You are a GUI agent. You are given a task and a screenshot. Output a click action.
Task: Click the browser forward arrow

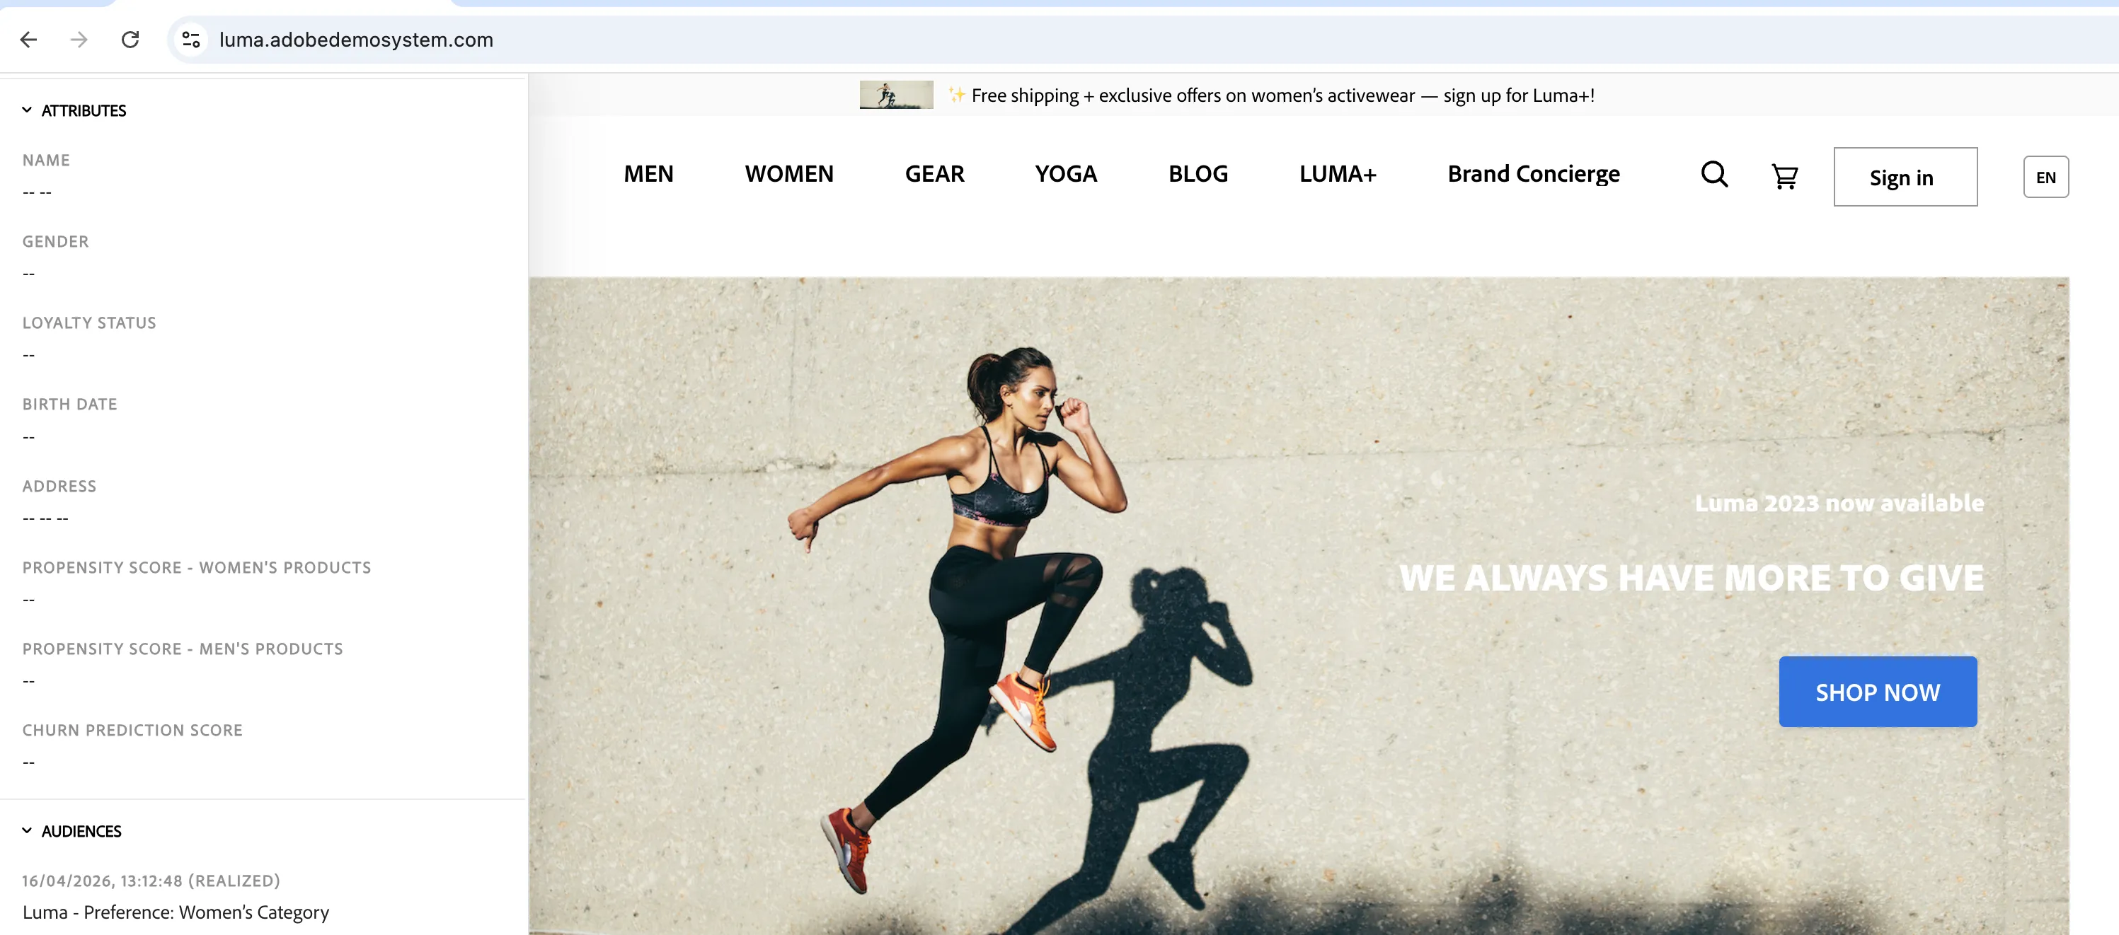pos(79,40)
